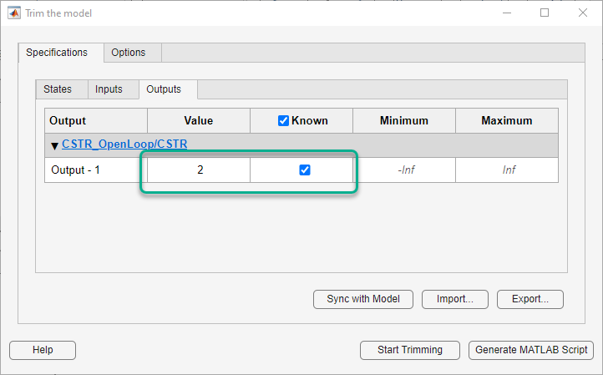Click the MATLAB icon in title bar
This screenshot has width=603, height=375.
14,13
